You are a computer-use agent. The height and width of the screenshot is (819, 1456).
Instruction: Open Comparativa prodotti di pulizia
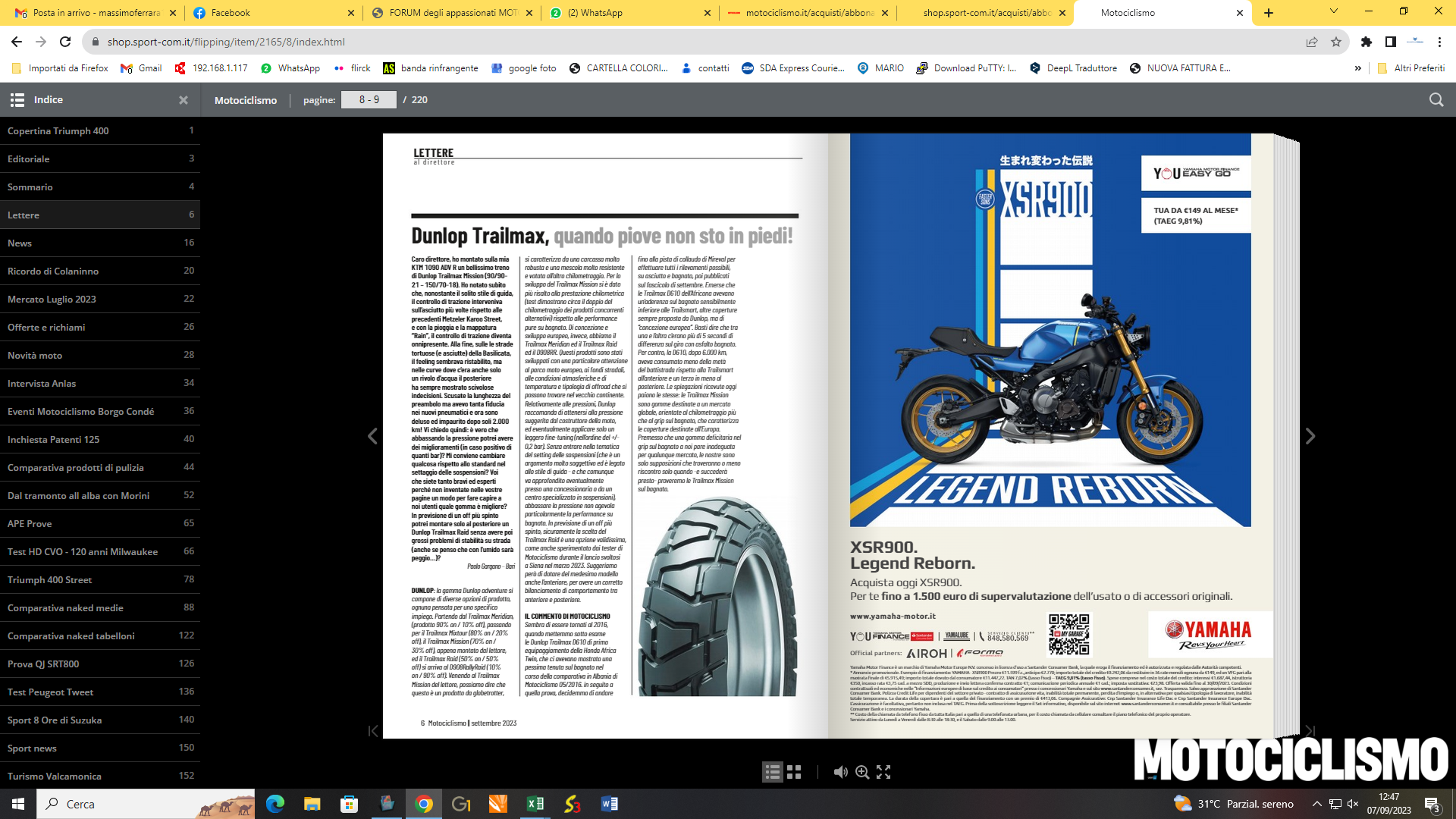[100, 467]
